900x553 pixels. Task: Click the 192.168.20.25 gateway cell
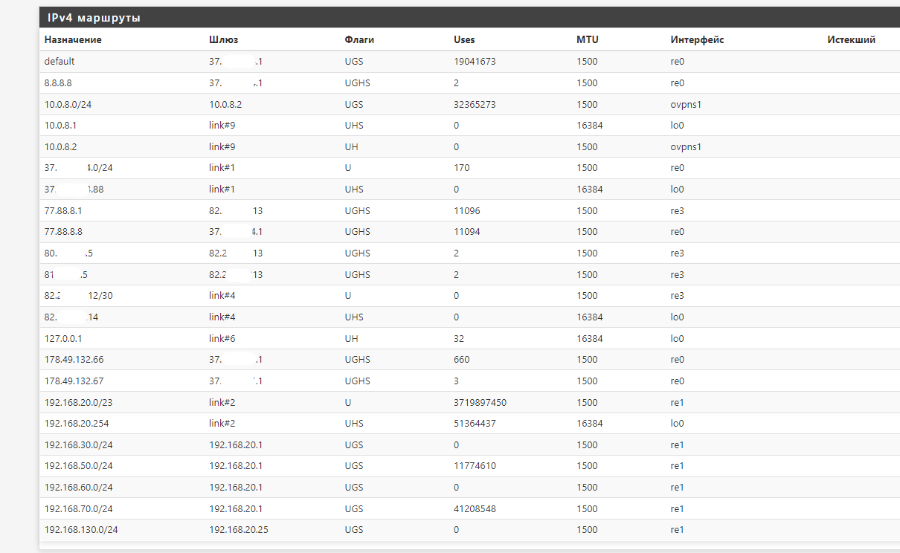coord(239,530)
